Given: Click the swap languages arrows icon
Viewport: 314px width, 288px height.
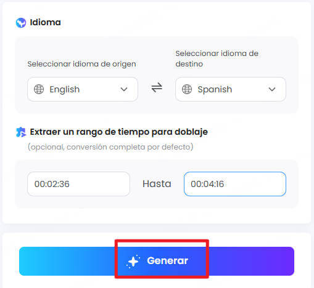Looking at the screenshot, I should pyautogui.click(x=157, y=87).
